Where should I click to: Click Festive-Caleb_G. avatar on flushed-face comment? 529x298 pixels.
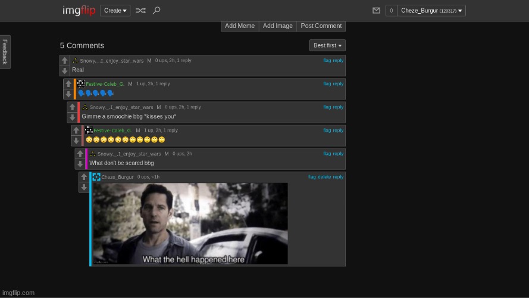tap(89, 130)
